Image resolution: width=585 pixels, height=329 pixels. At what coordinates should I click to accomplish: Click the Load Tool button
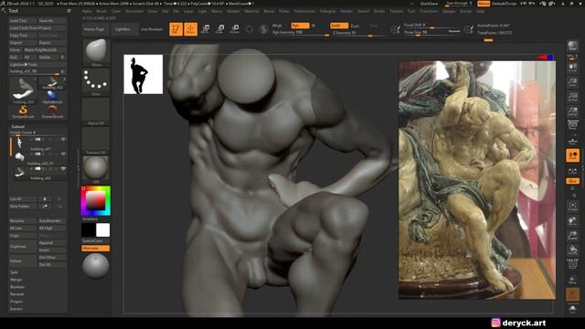(x=22, y=20)
